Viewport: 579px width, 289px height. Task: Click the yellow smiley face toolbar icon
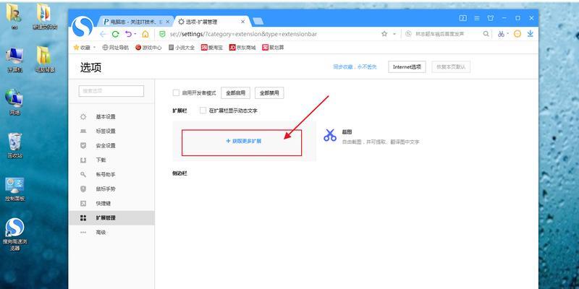click(x=517, y=34)
